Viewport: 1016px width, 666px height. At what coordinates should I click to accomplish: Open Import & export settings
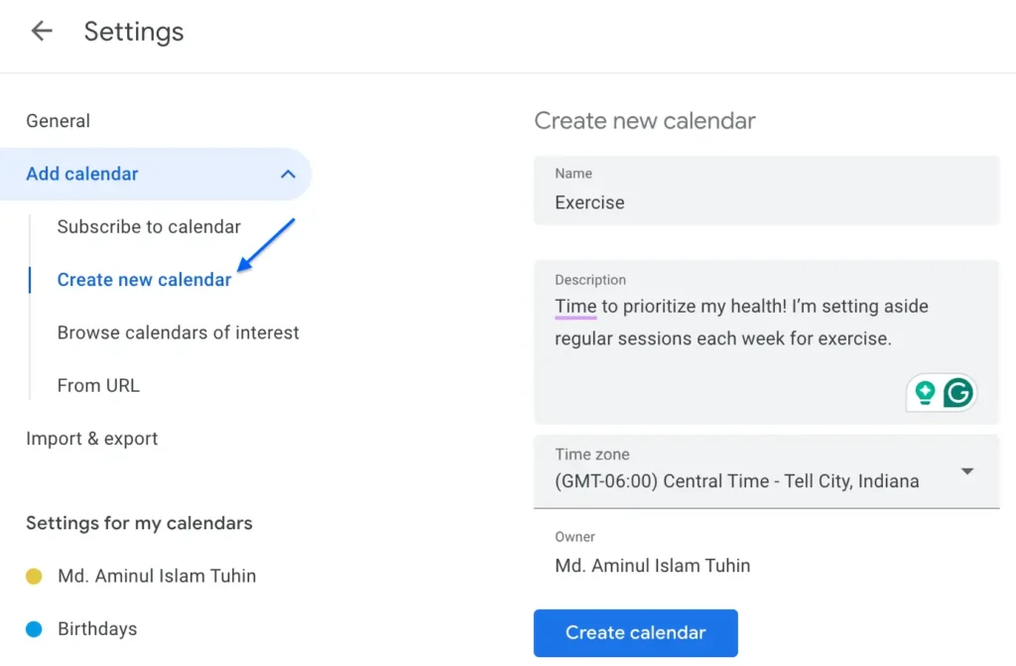point(91,438)
